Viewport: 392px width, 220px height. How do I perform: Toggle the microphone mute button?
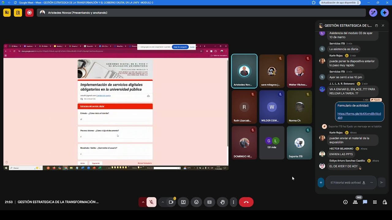(151, 202)
